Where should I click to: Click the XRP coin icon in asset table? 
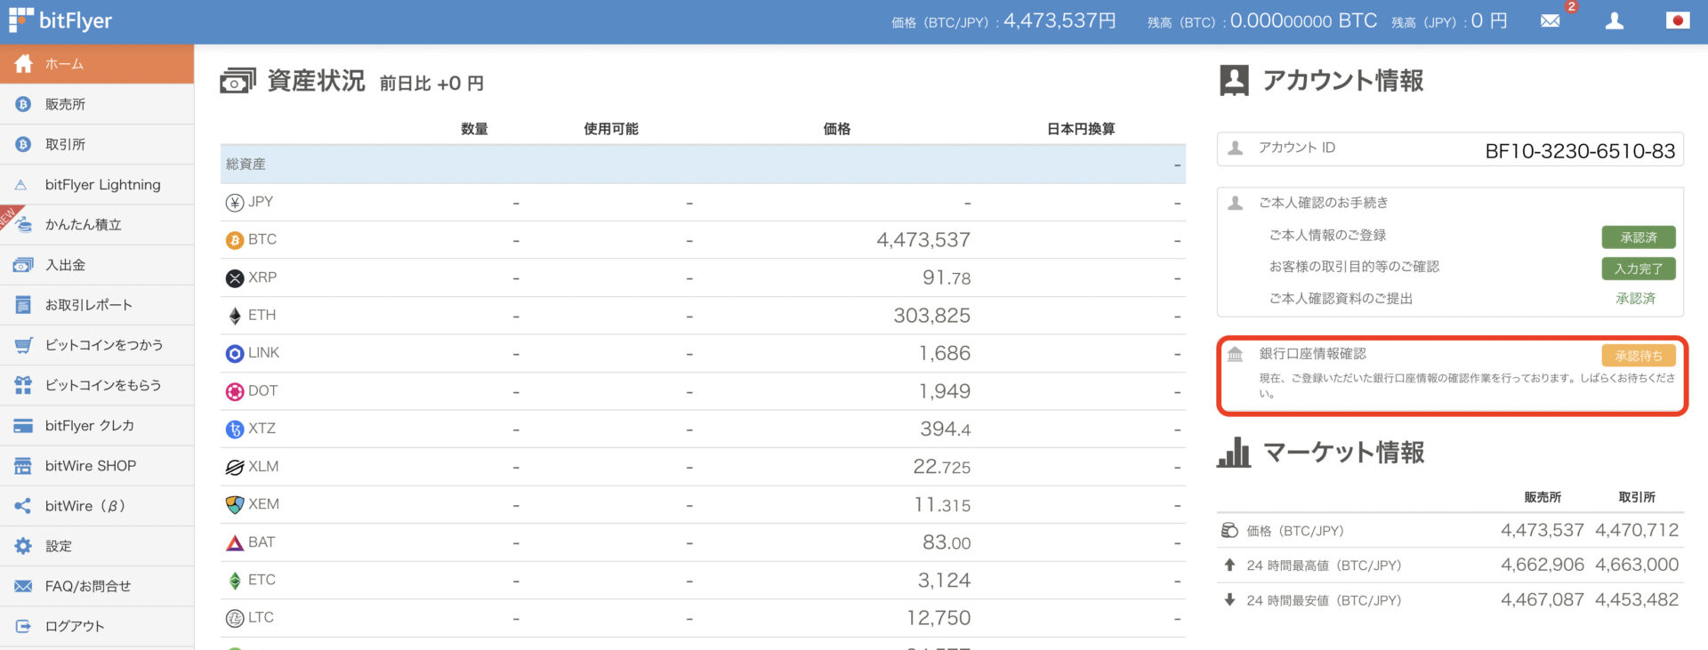click(x=235, y=278)
